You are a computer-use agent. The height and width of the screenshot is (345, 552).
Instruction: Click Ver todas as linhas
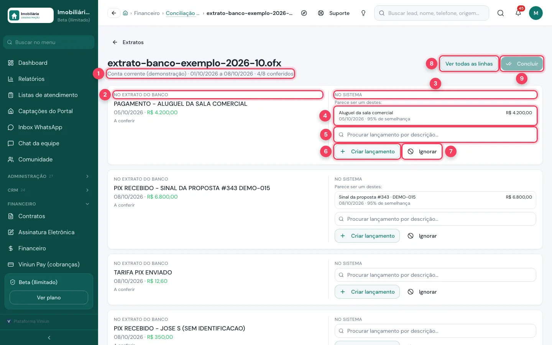[469, 64]
